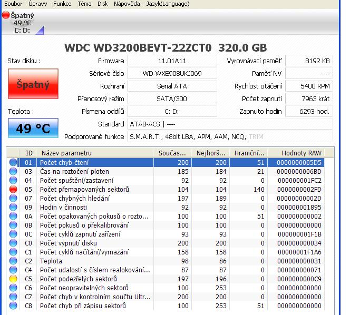Click the 8192 KB buffer size value
360x315 pixels.
coord(309,61)
